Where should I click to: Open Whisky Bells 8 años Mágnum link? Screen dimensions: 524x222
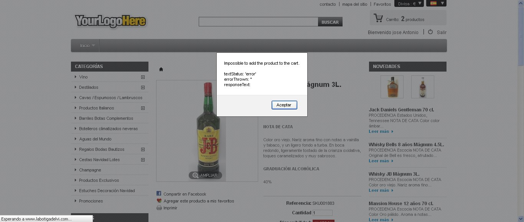tap(406, 144)
